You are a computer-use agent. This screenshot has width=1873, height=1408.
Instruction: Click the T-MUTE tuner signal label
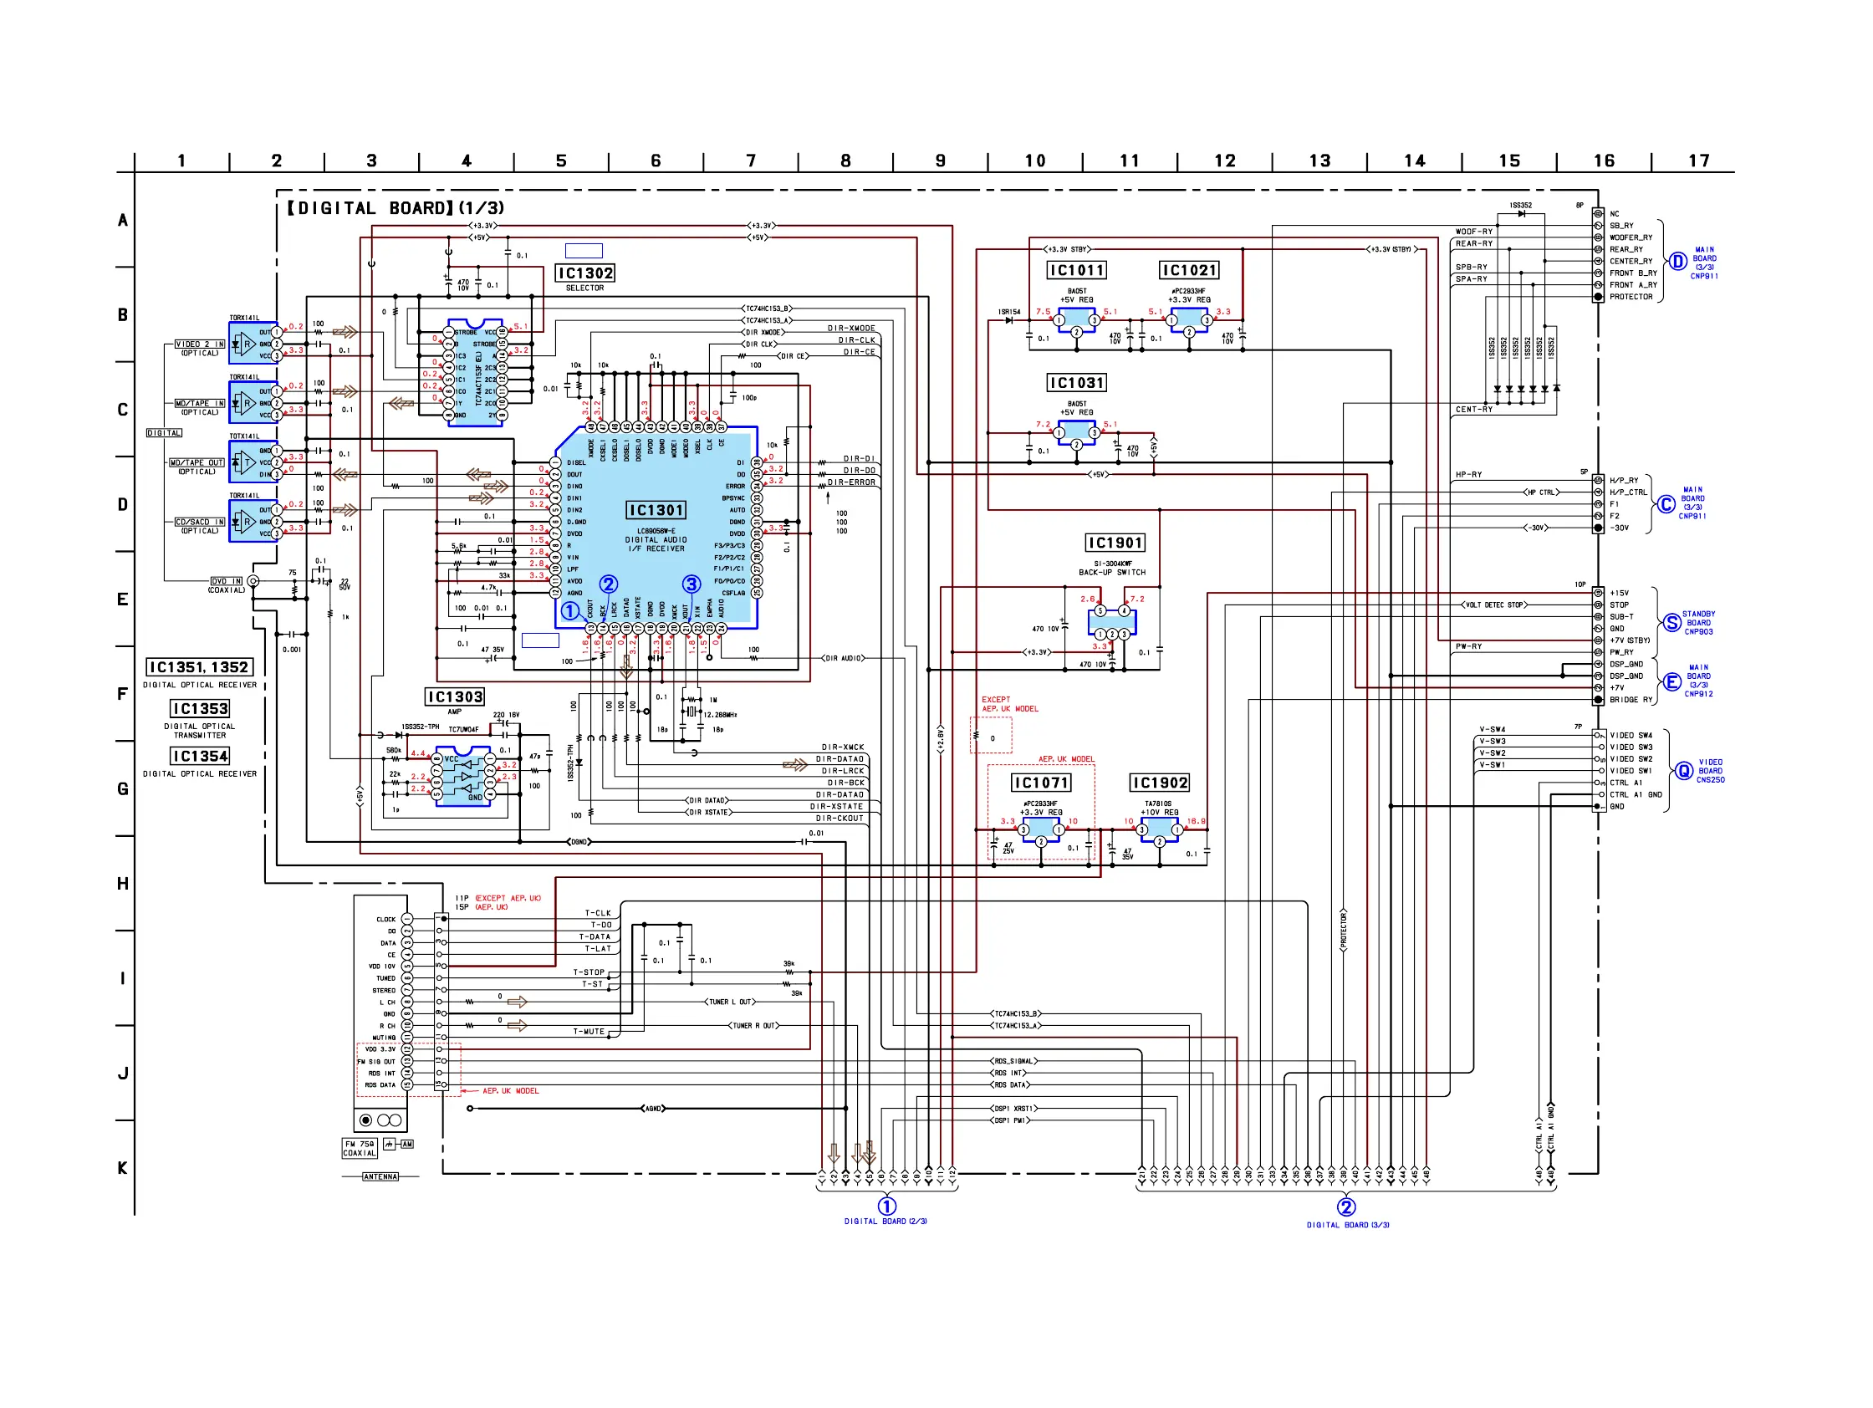[589, 1032]
